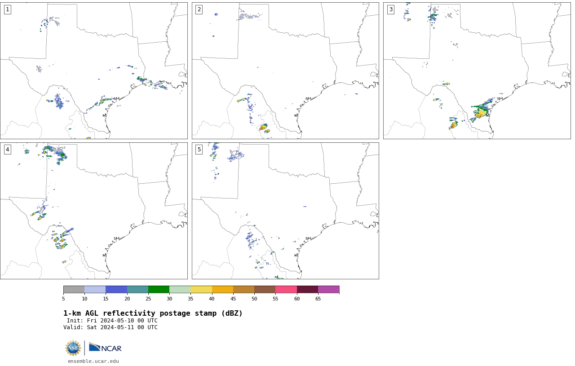Open ensemble member 1 reflectivity map
575x366 pixels.
click(x=93, y=71)
